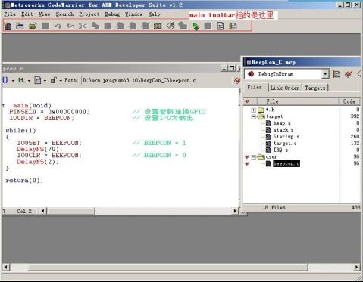Screen dimensions: 363x282
Task: Click the 'Col 2' status indicator
Action: 24,211
